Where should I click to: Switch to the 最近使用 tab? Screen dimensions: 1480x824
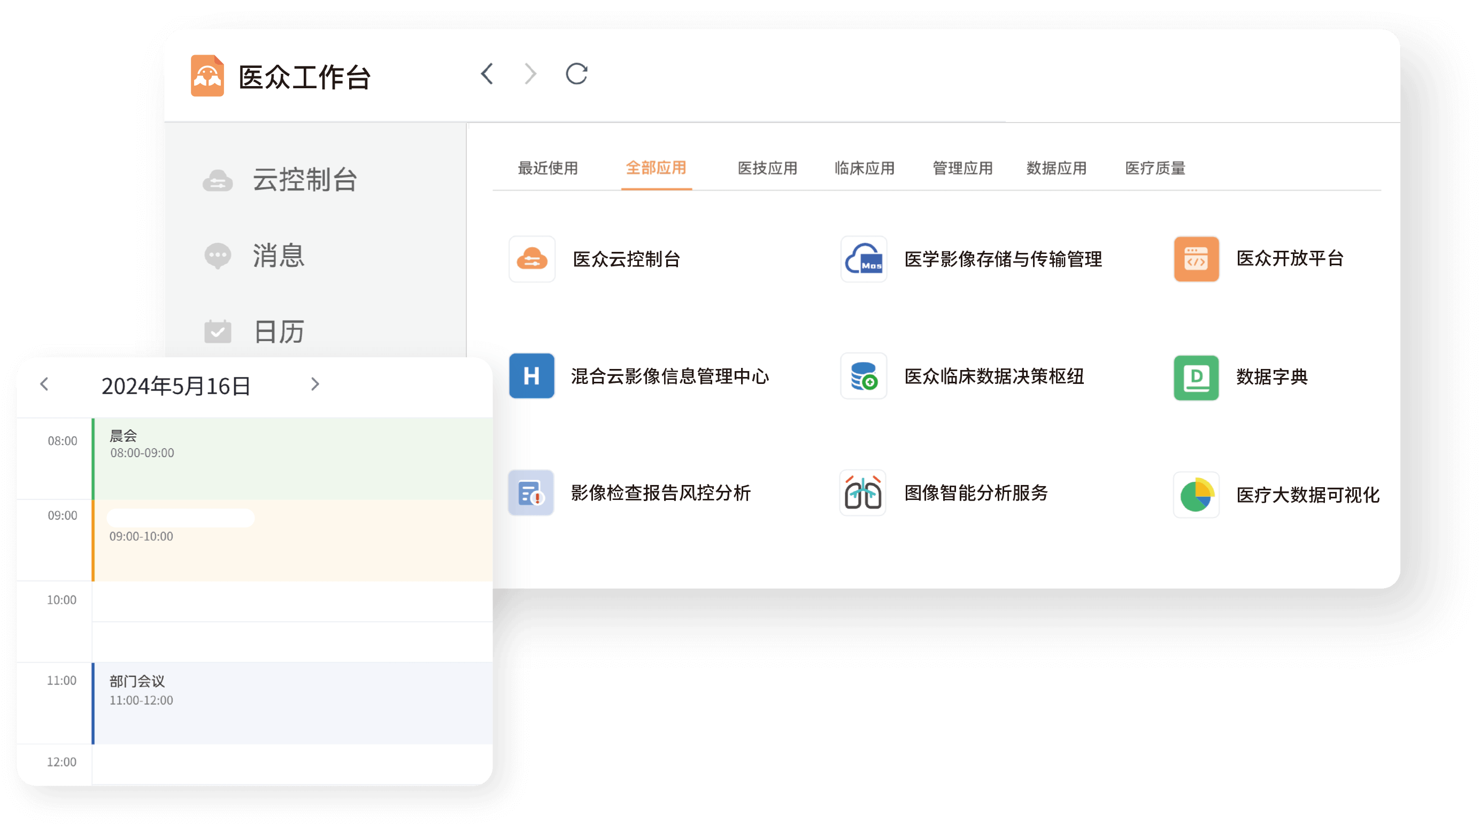coord(548,168)
